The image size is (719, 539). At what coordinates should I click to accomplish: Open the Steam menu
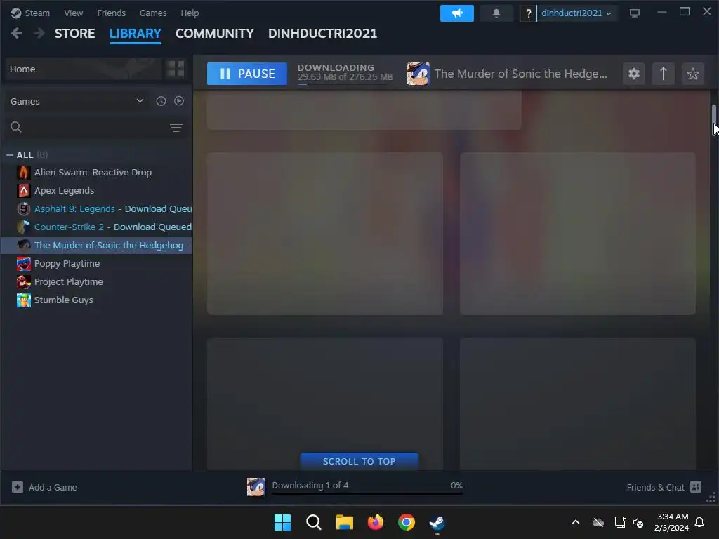[x=37, y=13]
